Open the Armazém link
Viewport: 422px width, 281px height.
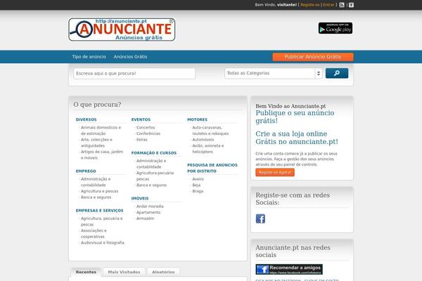coord(146,218)
